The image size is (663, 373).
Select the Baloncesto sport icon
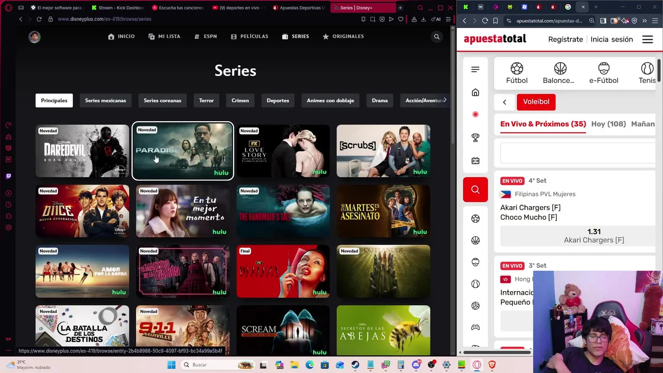pyautogui.click(x=558, y=74)
